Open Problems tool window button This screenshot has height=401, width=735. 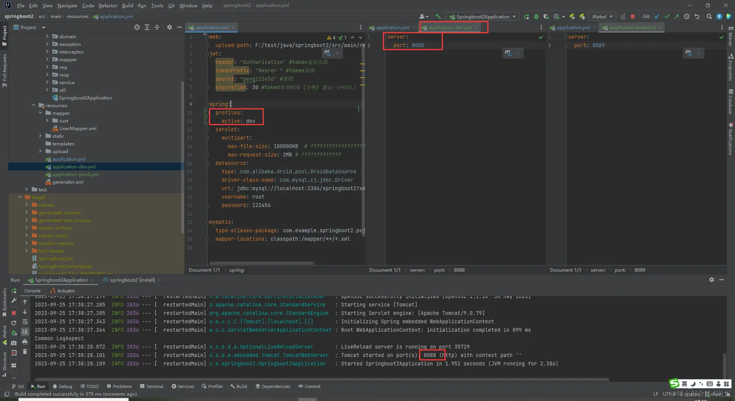(119, 386)
